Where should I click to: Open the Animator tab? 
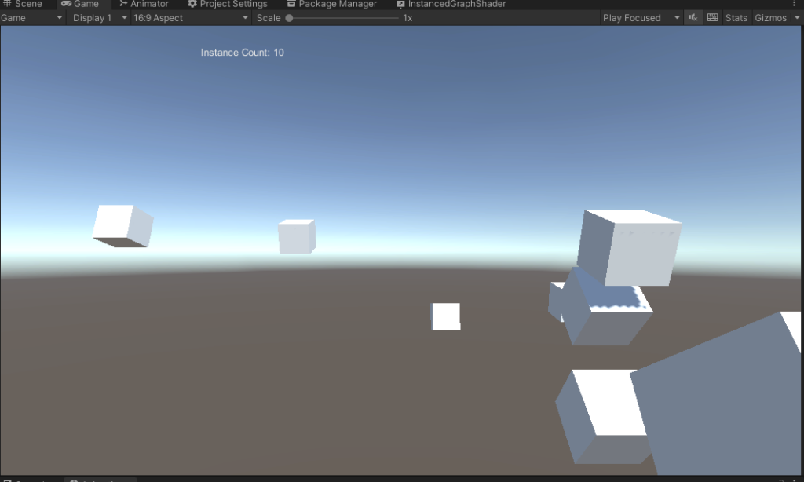[x=144, y=4]
